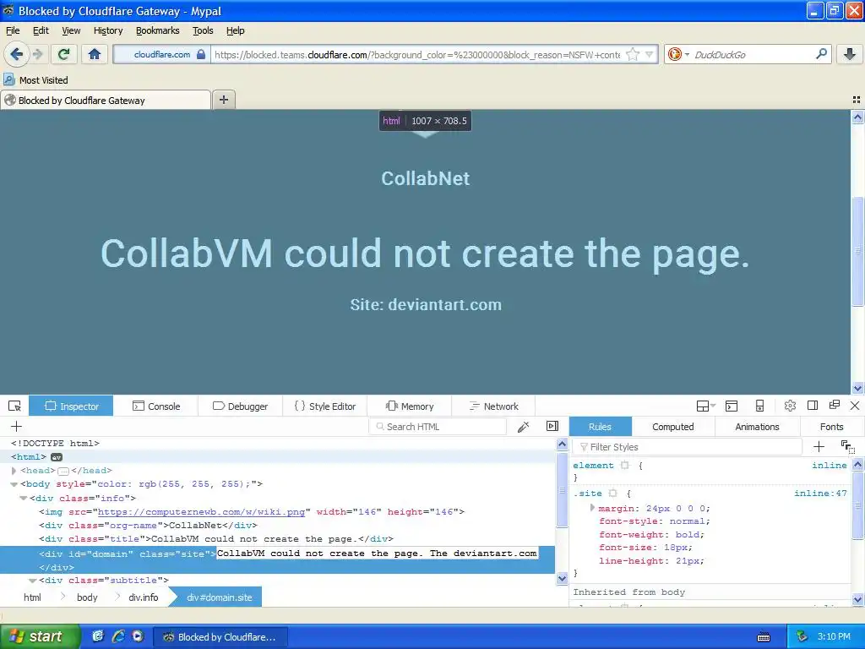Click the inline:47 source link

point(820,493)
